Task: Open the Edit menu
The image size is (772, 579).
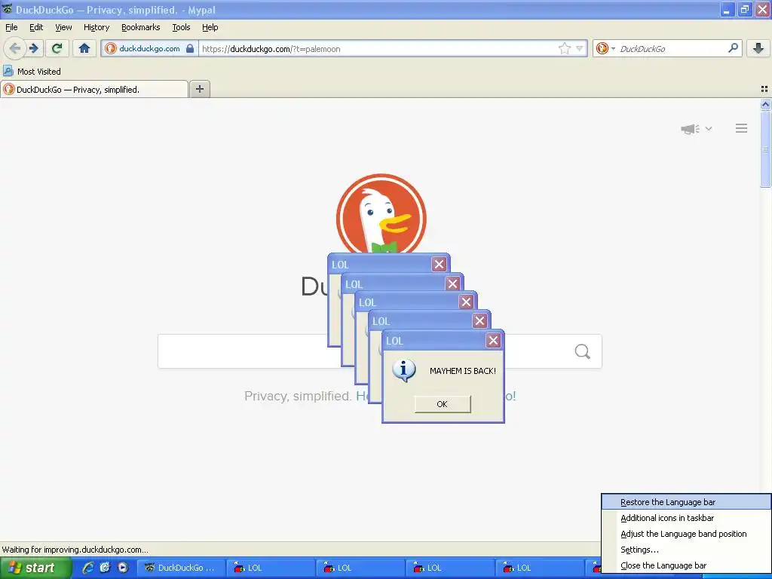Action: pyautogui.click(x=36, y=27)
